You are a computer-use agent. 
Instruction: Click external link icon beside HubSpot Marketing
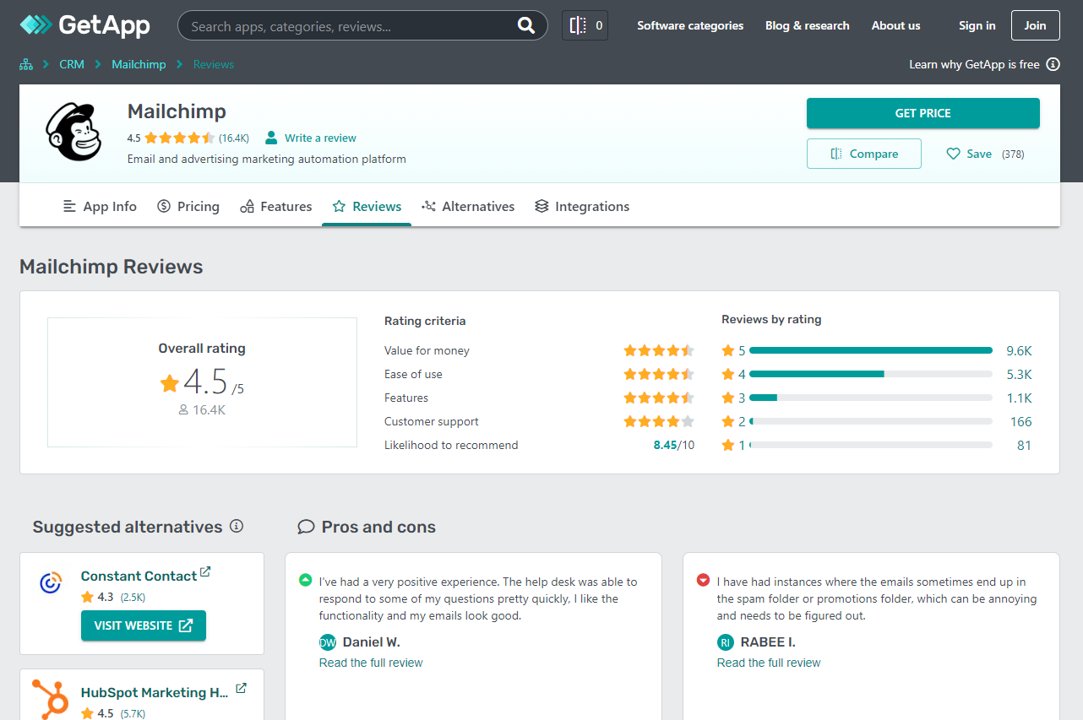click(241, 689)
